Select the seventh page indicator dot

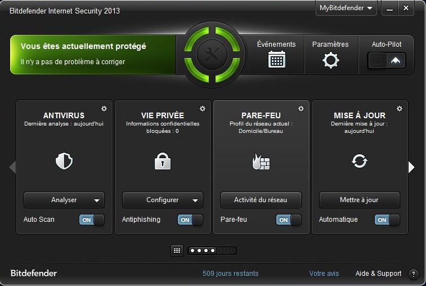coord(232,251)
